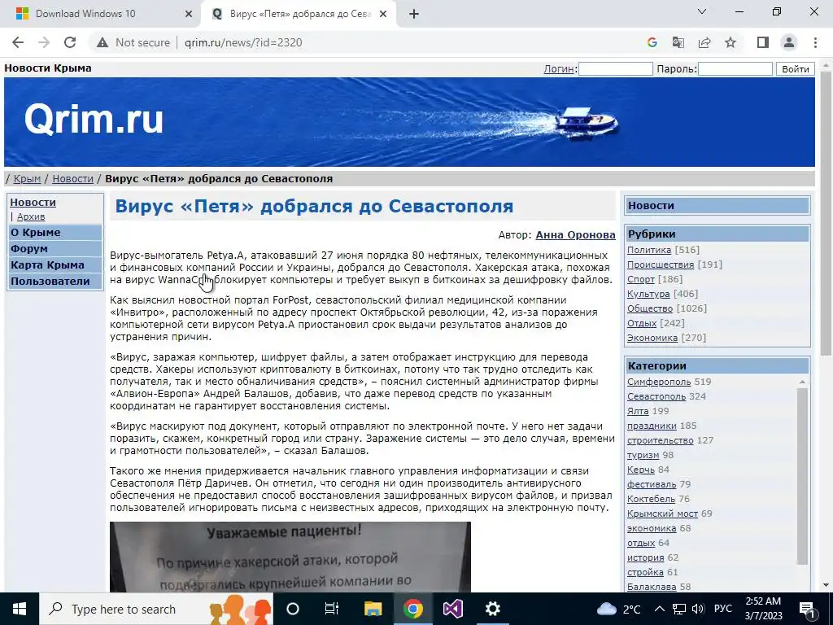Open О Крыме menu item

(x=55, y=232)
